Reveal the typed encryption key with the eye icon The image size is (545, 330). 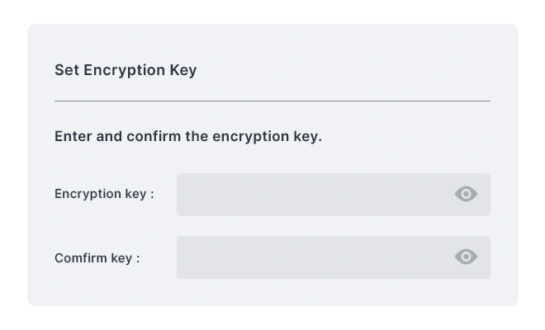[x=466, y=194]
